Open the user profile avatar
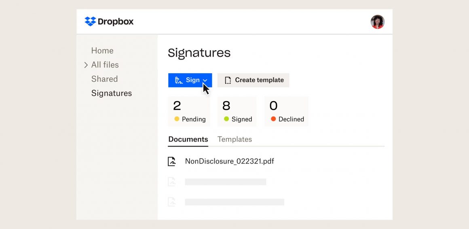This screenshot has width=469, height=229. [x=377, y=22]
